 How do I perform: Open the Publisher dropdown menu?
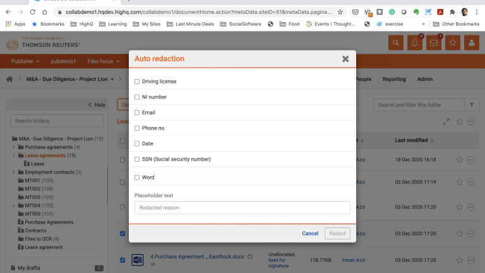[x=24, y=61]
